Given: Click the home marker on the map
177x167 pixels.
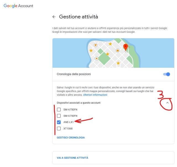Looking at the screenshot, I should coord(97,58).
